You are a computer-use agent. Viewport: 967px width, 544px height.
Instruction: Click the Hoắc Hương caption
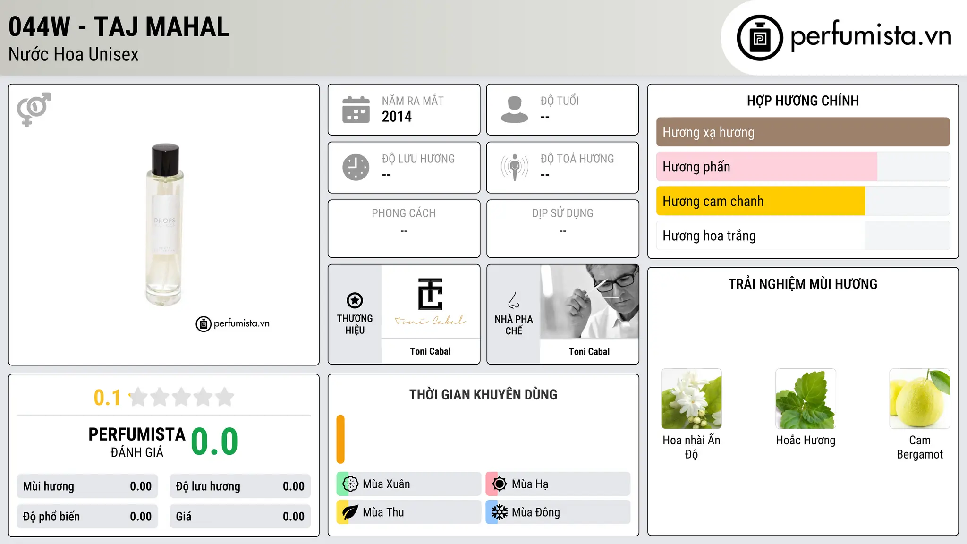tap(806, 440)
